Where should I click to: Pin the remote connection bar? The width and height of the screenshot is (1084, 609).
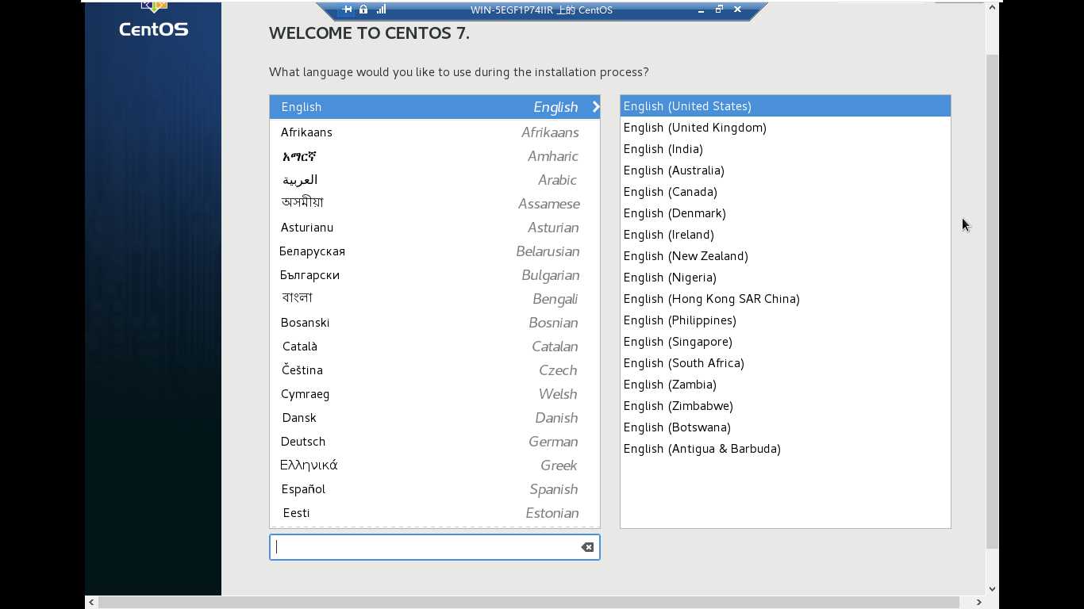pyautogui.click(x=347, y=10)
